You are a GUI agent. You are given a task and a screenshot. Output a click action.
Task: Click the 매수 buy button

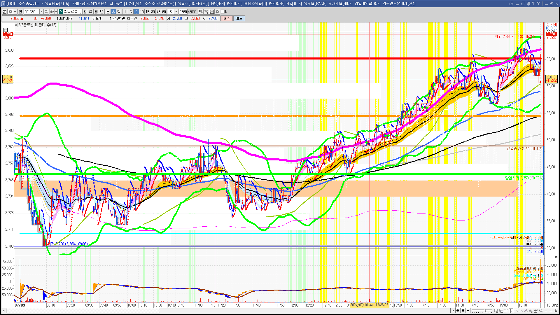[x=227, y=18]
